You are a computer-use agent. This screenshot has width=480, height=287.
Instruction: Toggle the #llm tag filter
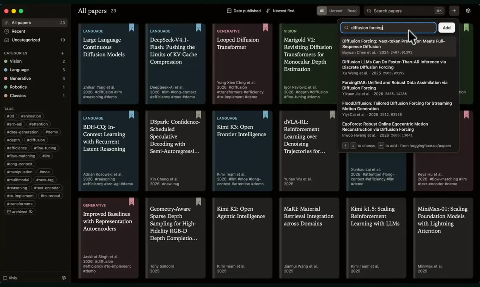pyautogui.click(x=46, y=156)
